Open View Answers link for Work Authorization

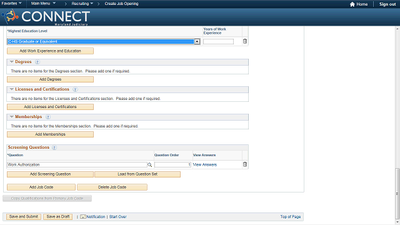(205, 165)
